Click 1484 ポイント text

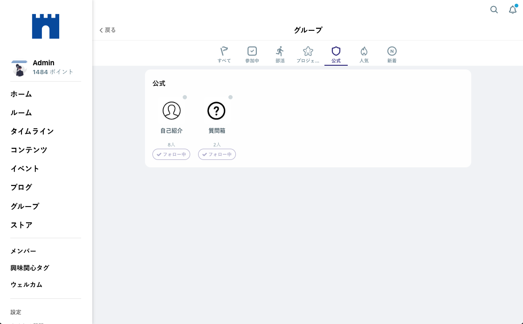(53, 72)
